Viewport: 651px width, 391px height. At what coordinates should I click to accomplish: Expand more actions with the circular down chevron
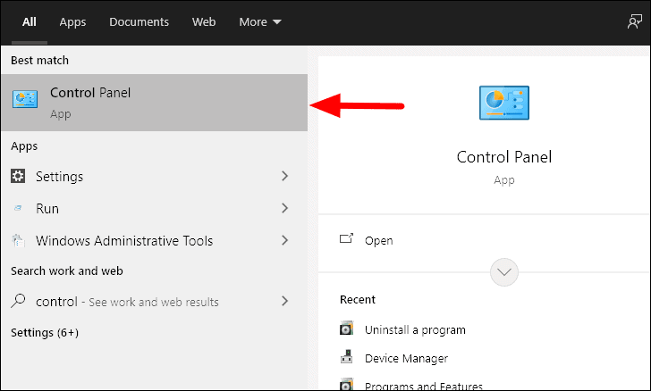tap(504, 272)
